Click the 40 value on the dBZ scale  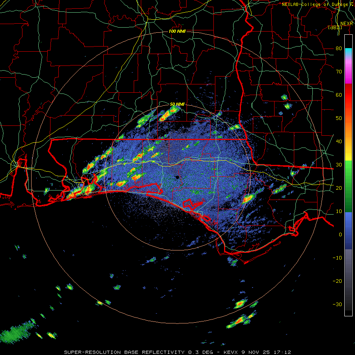339,141
